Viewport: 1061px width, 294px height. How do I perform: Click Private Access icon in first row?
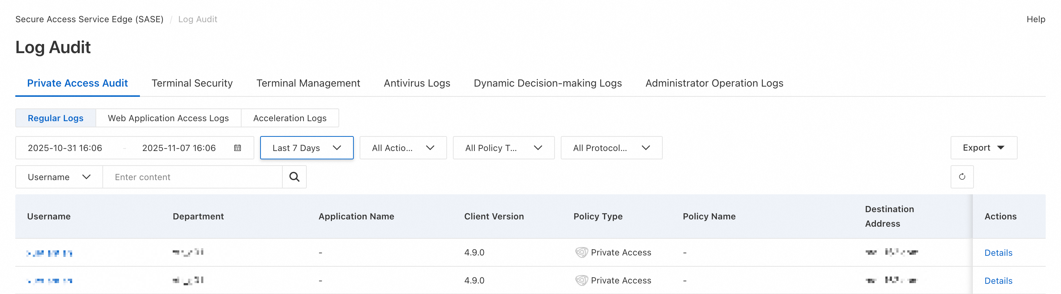click(581, 253)
